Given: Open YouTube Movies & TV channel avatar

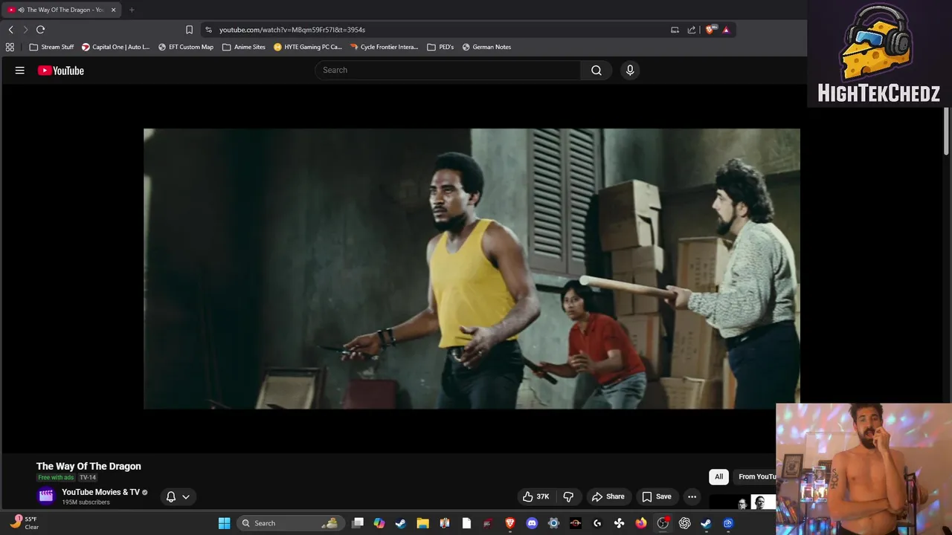Looking at the screenshot, I should (x=46, y=496).
